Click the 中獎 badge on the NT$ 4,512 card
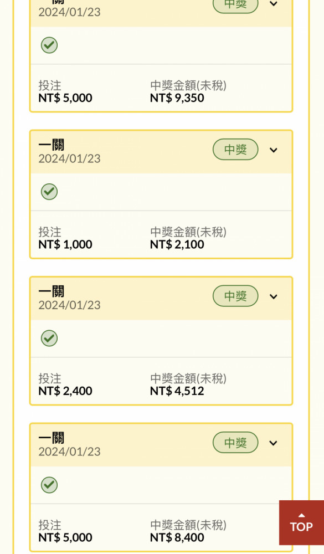Screen dimensions: 324x554 [235, 296]
